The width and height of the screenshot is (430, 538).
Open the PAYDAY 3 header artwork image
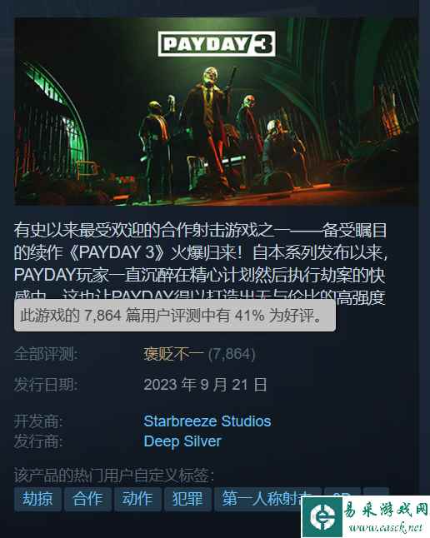pyautogui.click(x=217, y=112)
